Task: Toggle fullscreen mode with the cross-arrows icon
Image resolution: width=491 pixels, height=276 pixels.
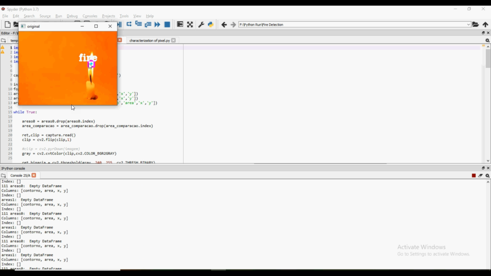Action: coord(190,25)
